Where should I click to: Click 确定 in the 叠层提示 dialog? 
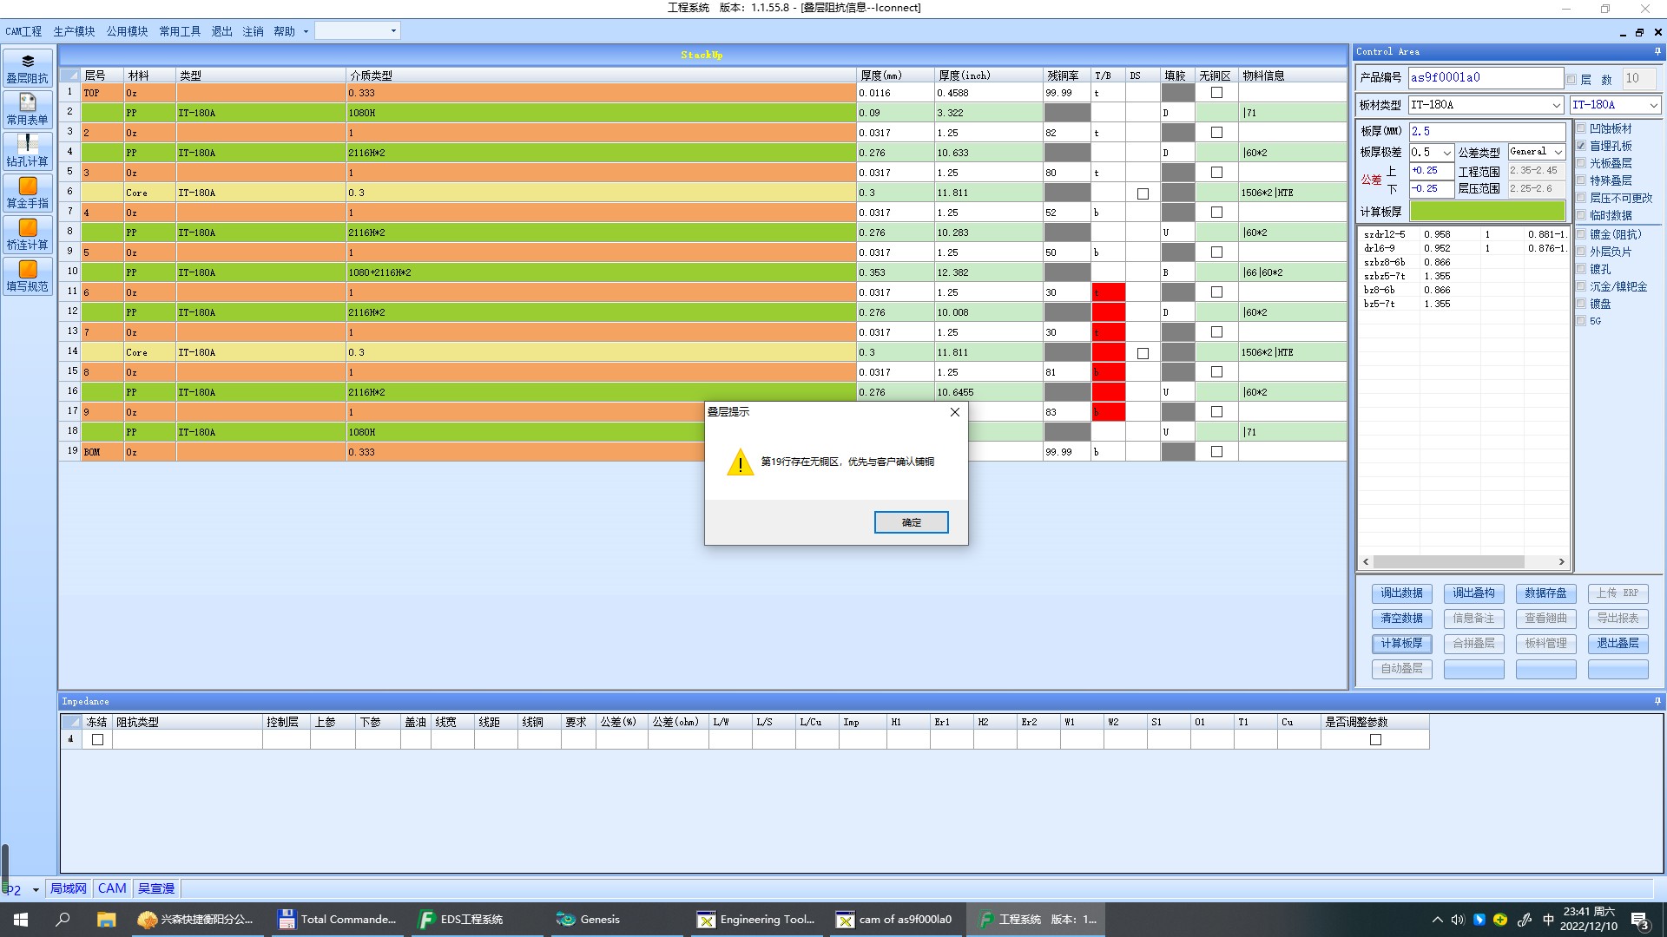[911, 522]
